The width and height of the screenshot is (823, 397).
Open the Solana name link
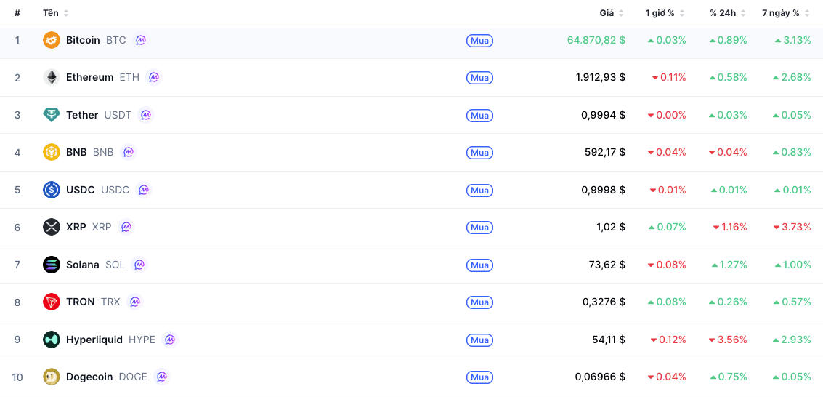coord(82,265)
